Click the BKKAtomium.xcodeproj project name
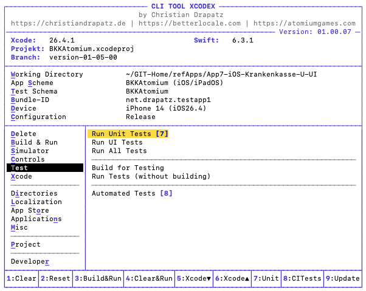The height and width of the screenshot is (291, 366). (91, 49)
